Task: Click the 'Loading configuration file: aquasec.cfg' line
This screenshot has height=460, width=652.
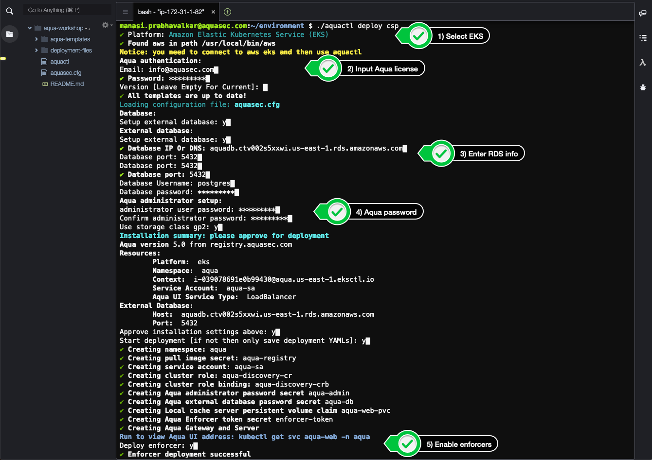Action: 199,104
